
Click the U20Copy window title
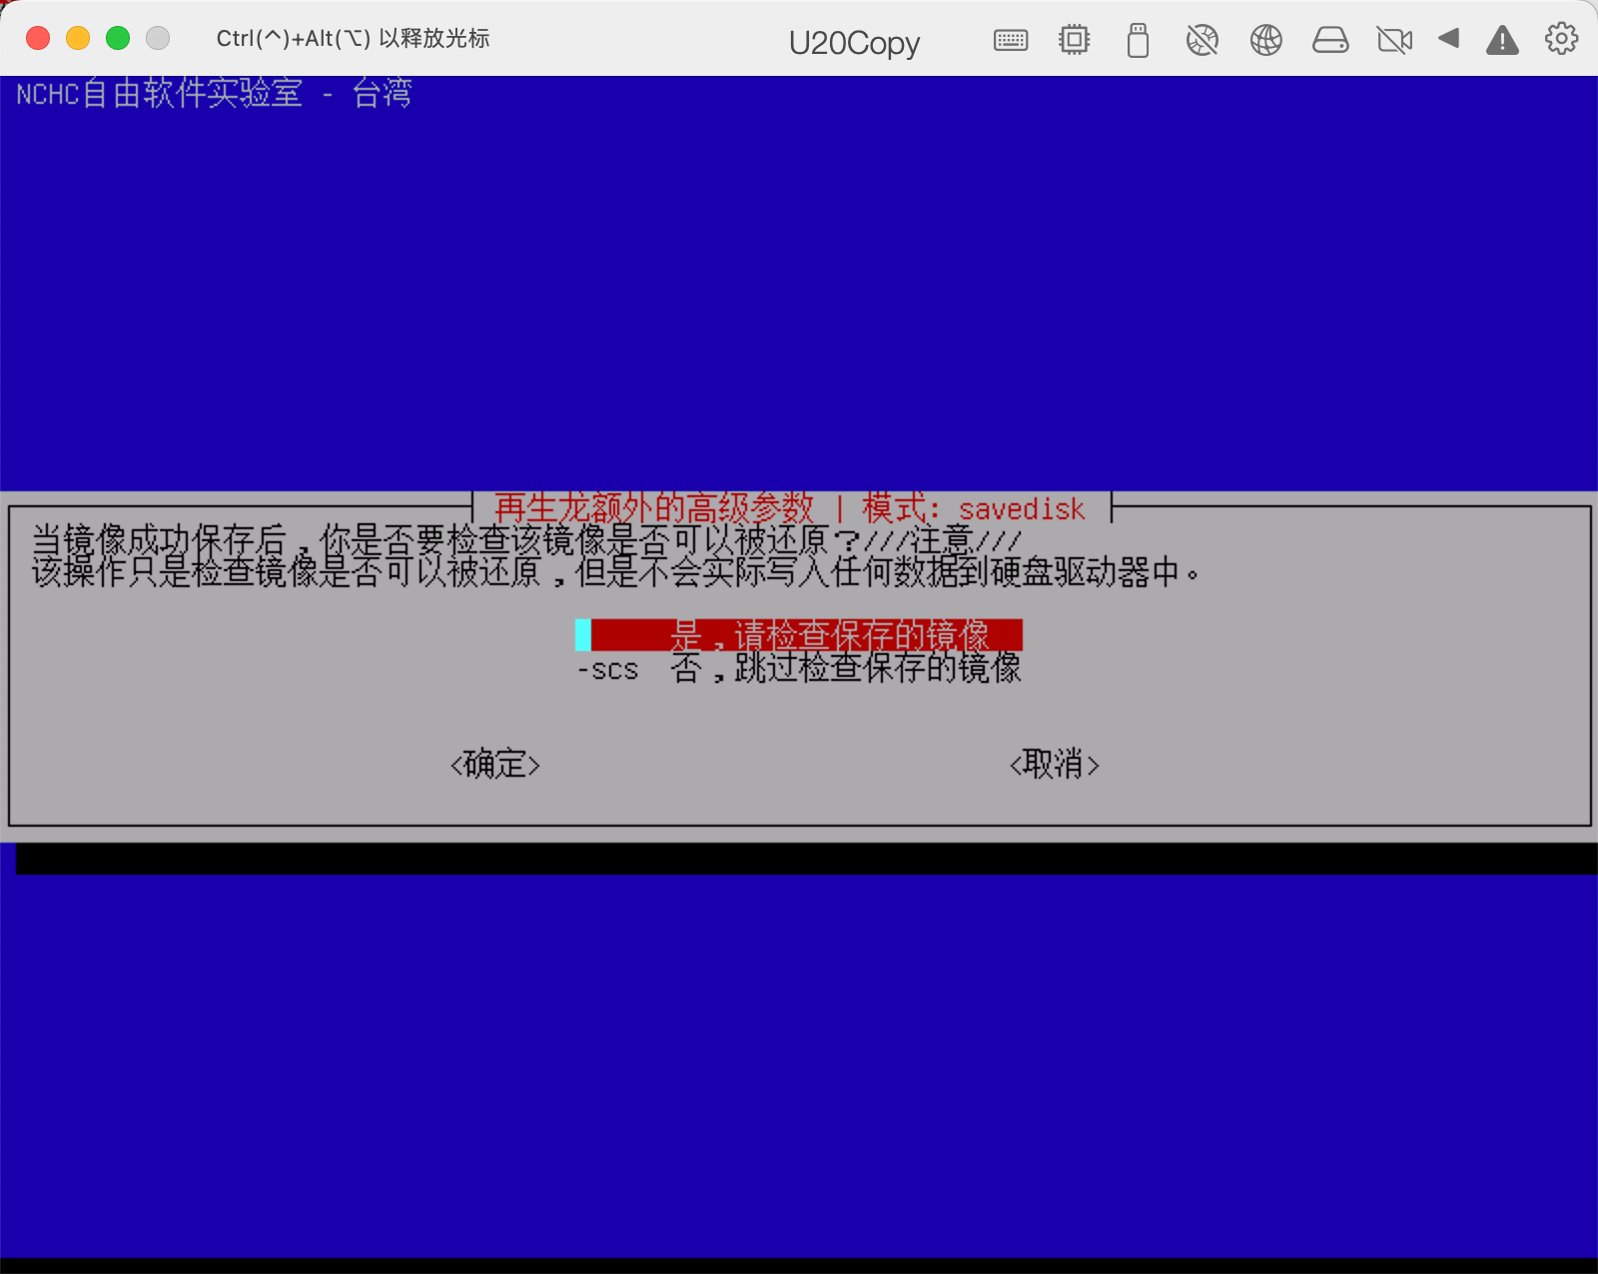(854, 42)
